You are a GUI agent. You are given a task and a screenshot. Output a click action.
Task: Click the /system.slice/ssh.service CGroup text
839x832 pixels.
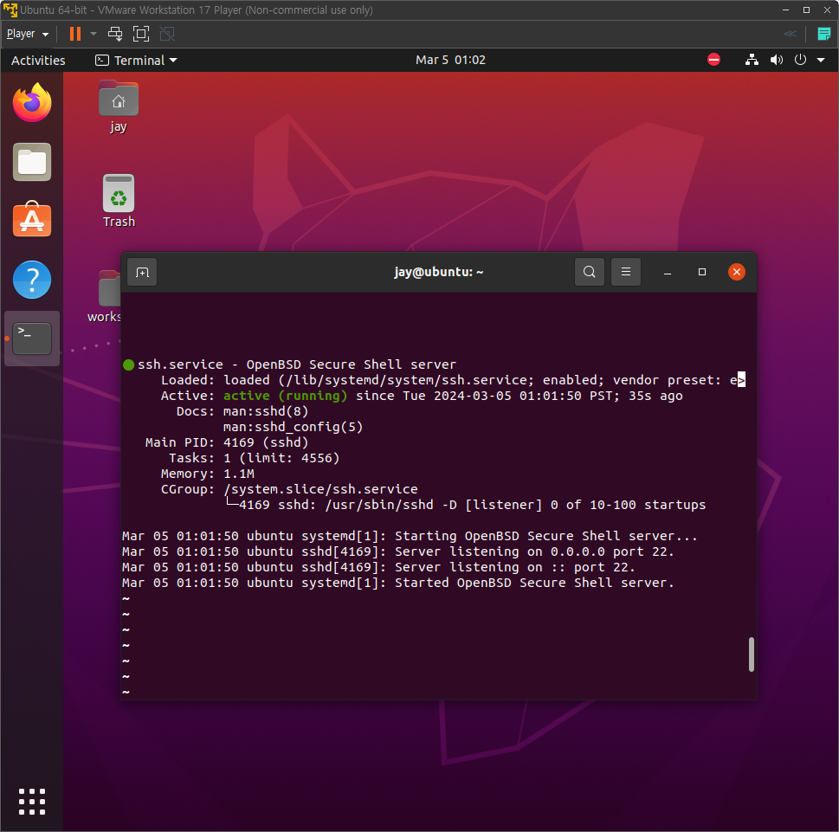(x=320, y=489)
